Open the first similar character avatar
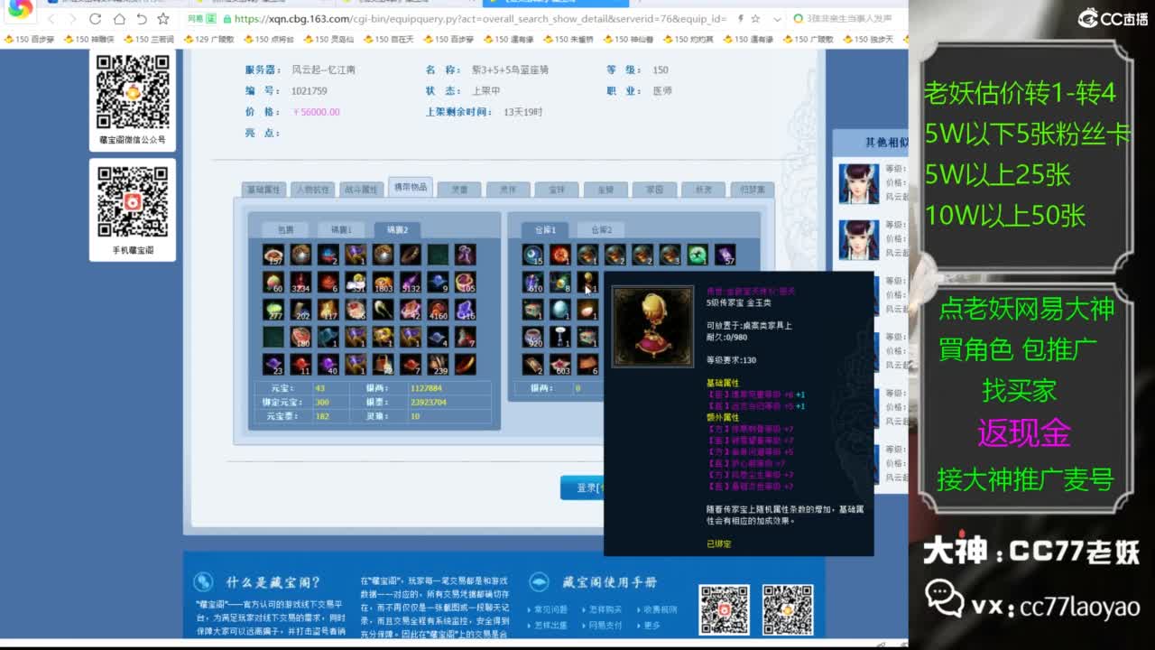 858,183
